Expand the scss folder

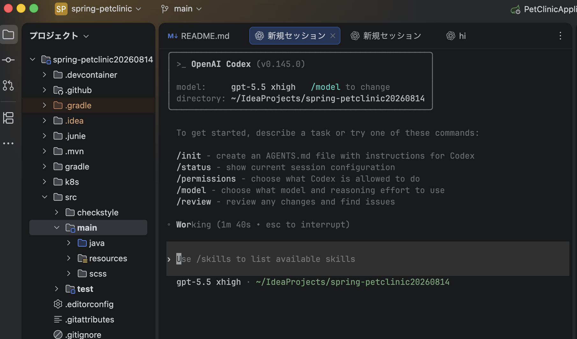69,273
